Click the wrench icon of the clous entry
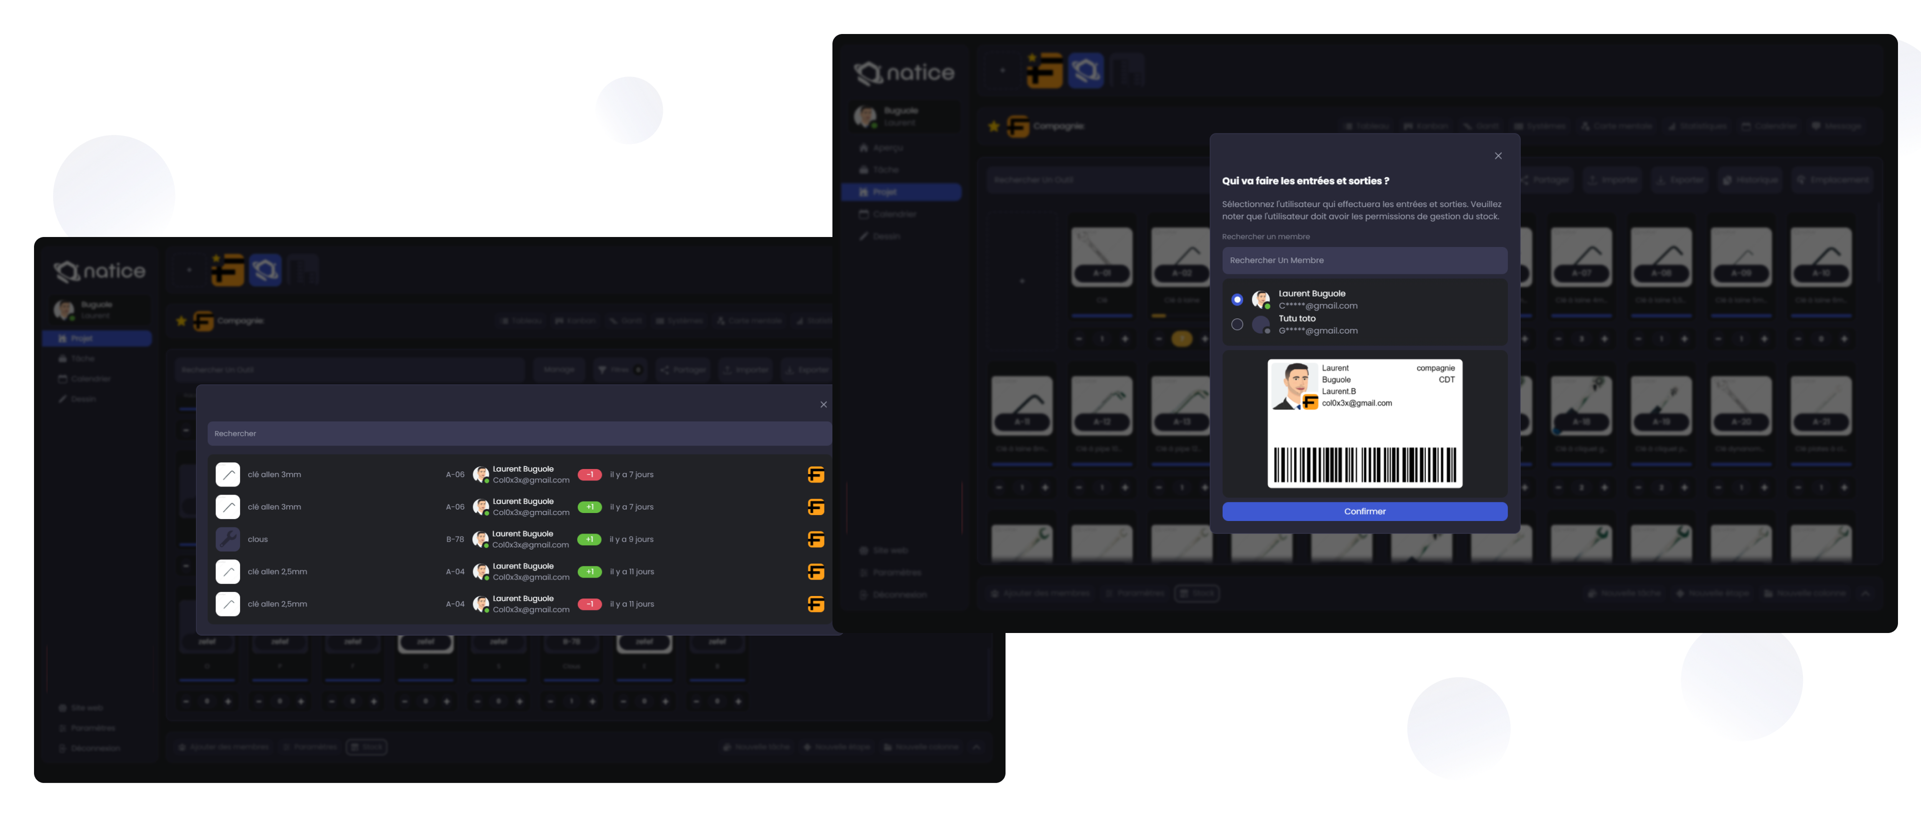 228,538
